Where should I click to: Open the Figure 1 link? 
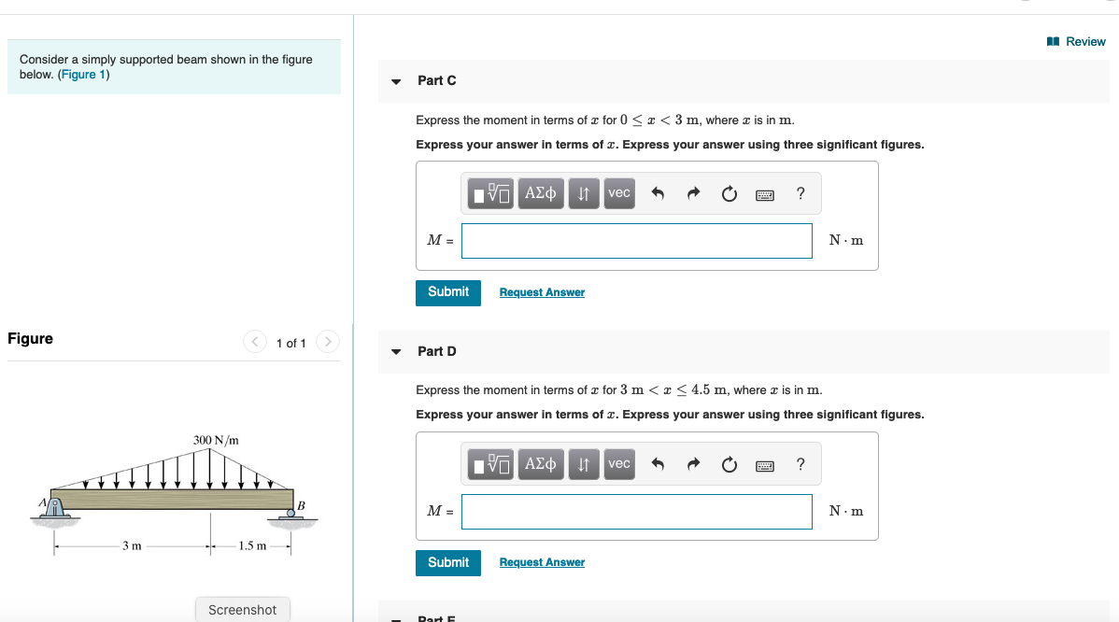point(83,74)
